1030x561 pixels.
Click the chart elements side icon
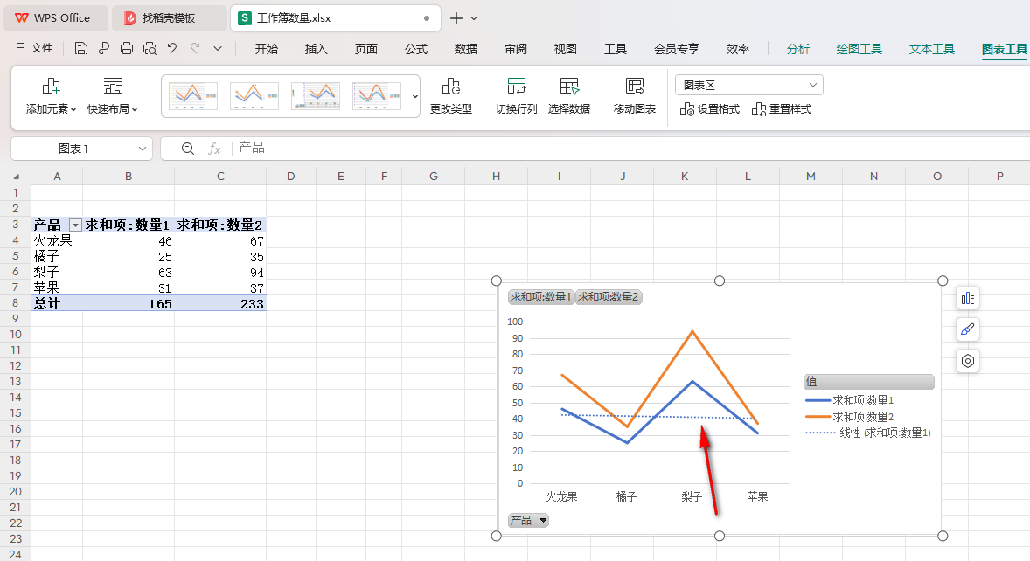click(968, 299)
